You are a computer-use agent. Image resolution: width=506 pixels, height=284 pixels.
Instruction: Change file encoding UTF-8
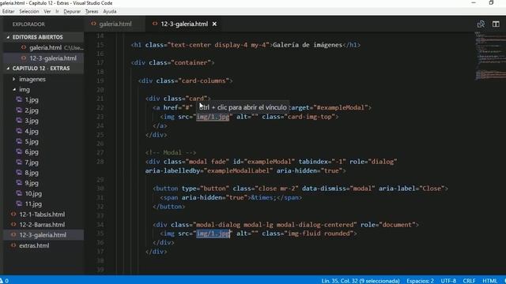pyautogui.click(x=448, y=281)
